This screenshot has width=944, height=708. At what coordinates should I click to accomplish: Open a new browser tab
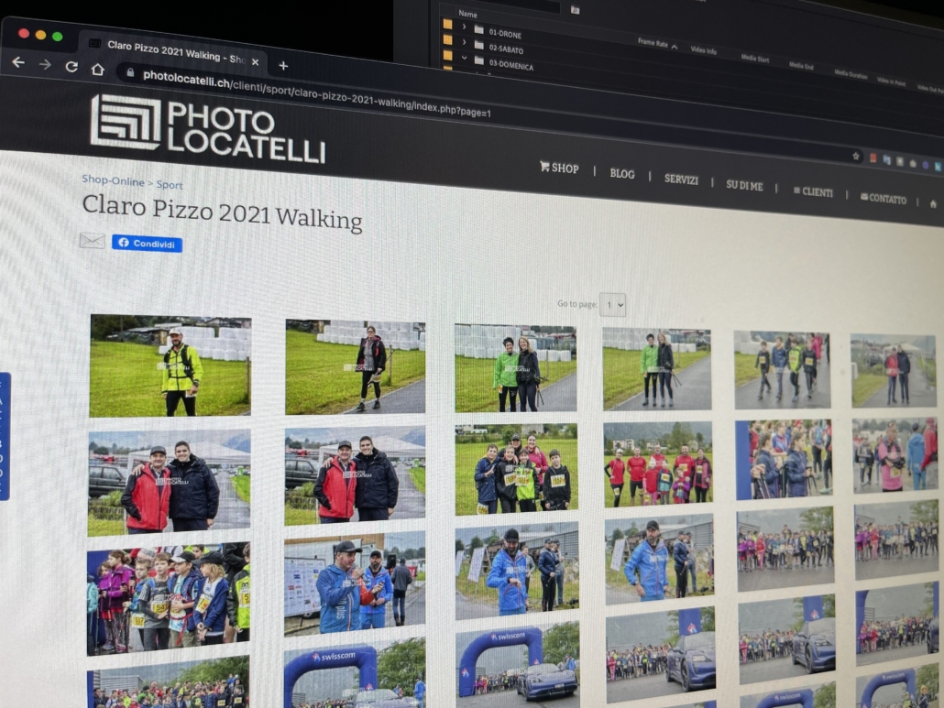[283, 66]
